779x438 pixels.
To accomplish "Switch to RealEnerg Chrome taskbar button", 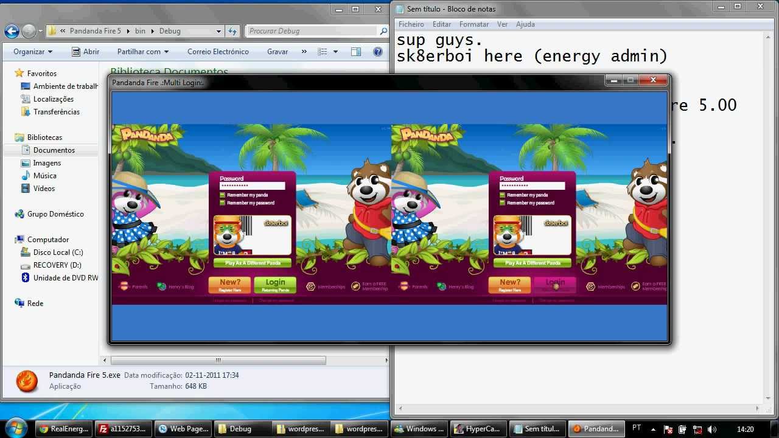I will pyautogui.click(x=63, y=429).
